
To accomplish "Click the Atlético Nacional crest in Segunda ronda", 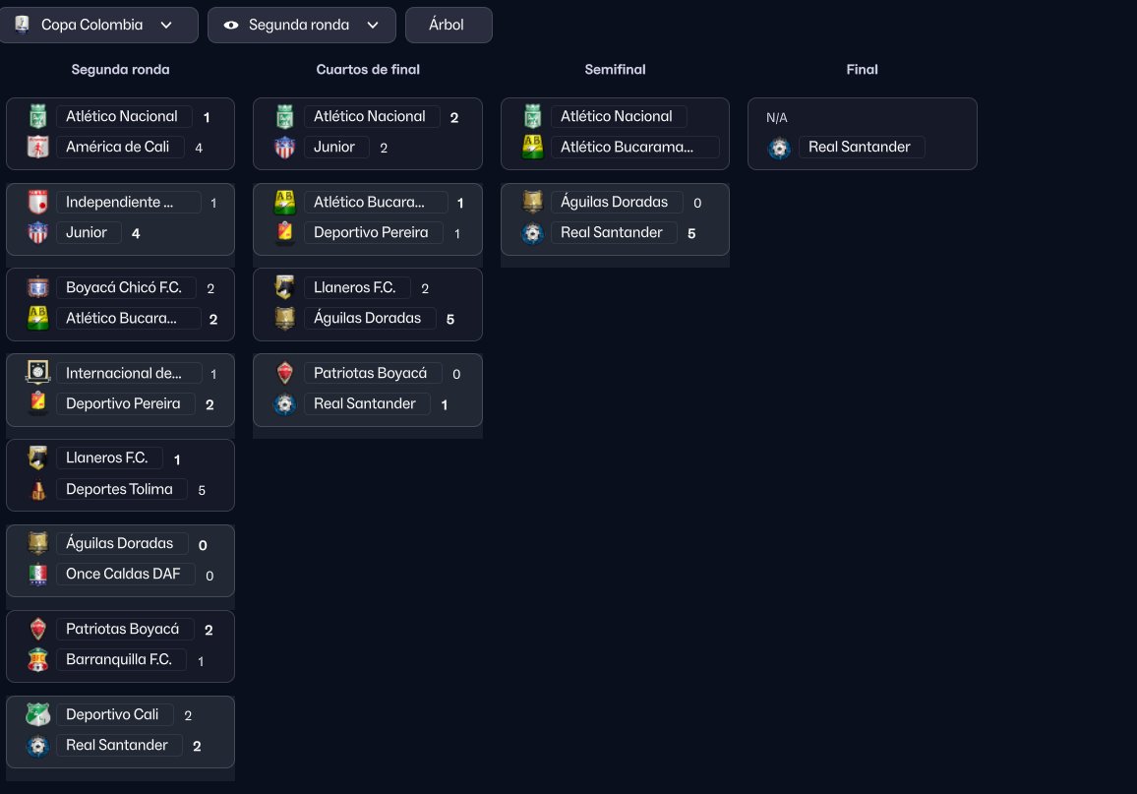I will pos(37,116).
